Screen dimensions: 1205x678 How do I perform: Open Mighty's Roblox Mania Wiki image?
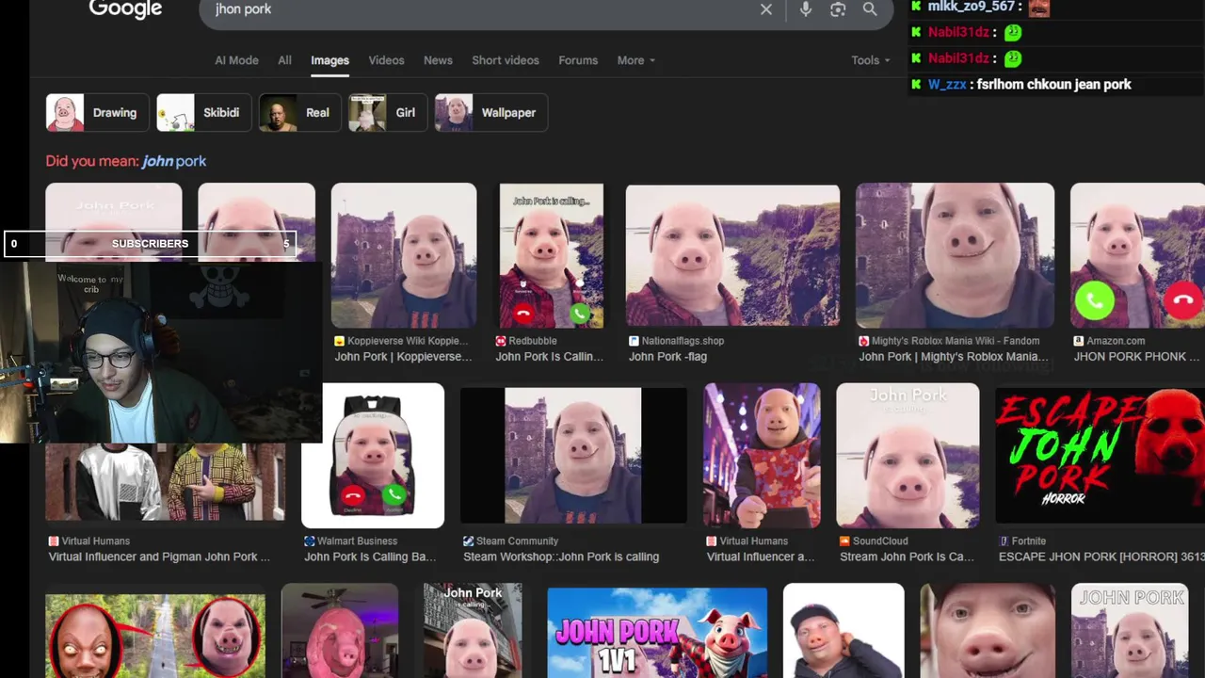pos(955,255)
